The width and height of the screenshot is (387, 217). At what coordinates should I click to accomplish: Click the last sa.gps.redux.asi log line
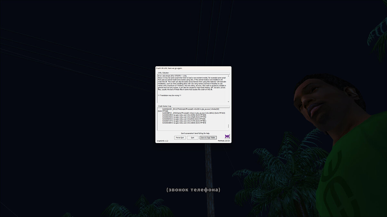(x=184, y=123)
